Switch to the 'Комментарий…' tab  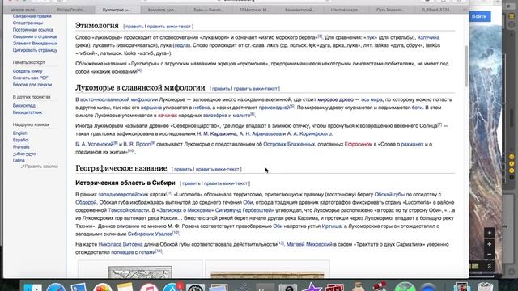299,10
